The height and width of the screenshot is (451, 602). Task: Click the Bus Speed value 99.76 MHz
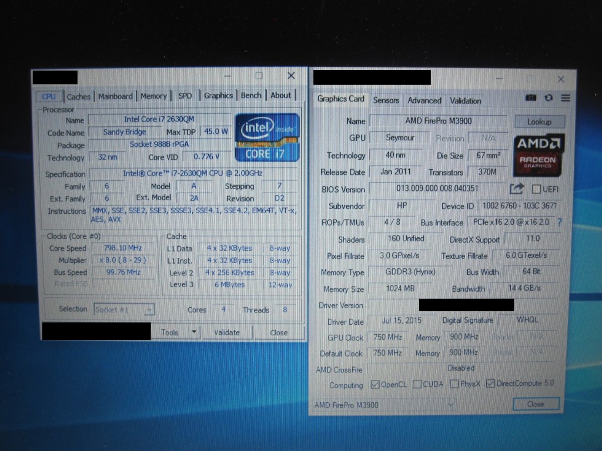(x=123, y=272)
